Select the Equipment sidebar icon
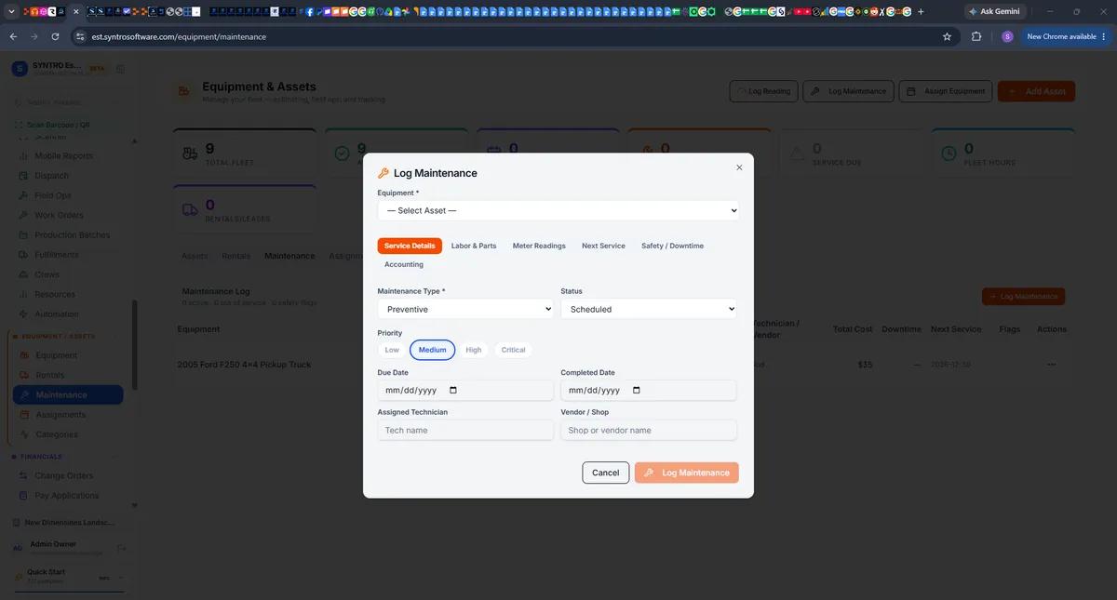1117x600 pixels. tap(24, 355)
